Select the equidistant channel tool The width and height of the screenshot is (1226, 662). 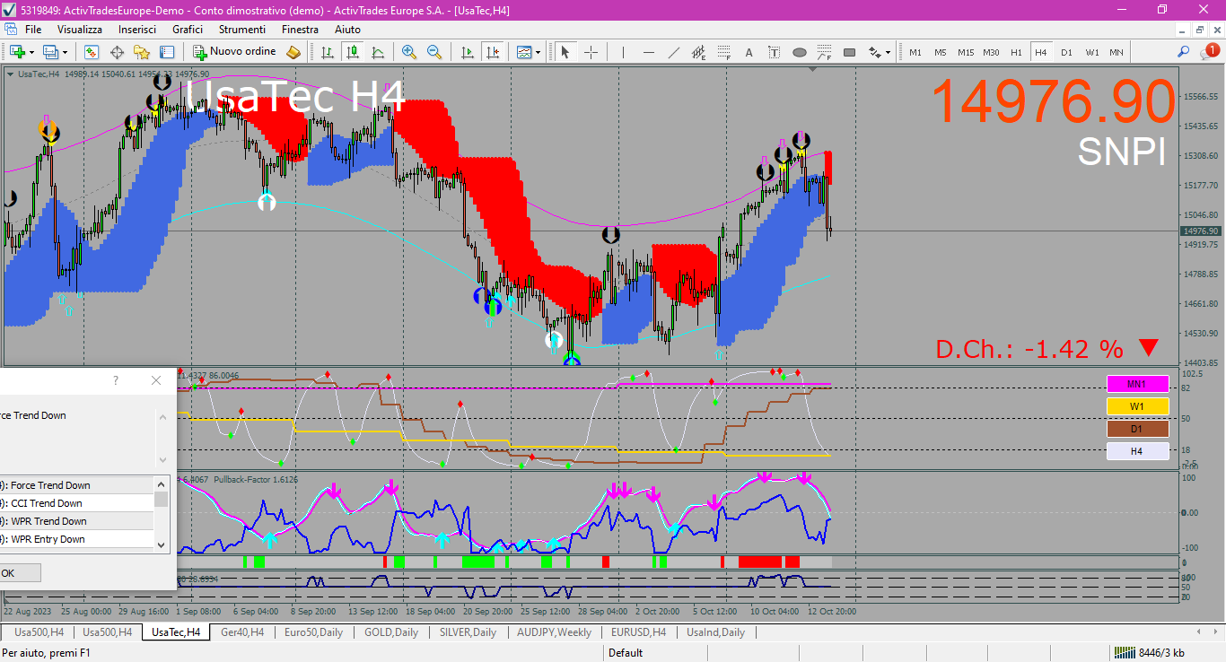point(698,52)
